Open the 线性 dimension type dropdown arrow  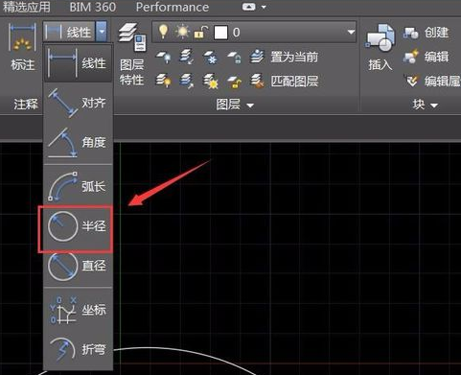pyautogui.click(x=102, y=32)
